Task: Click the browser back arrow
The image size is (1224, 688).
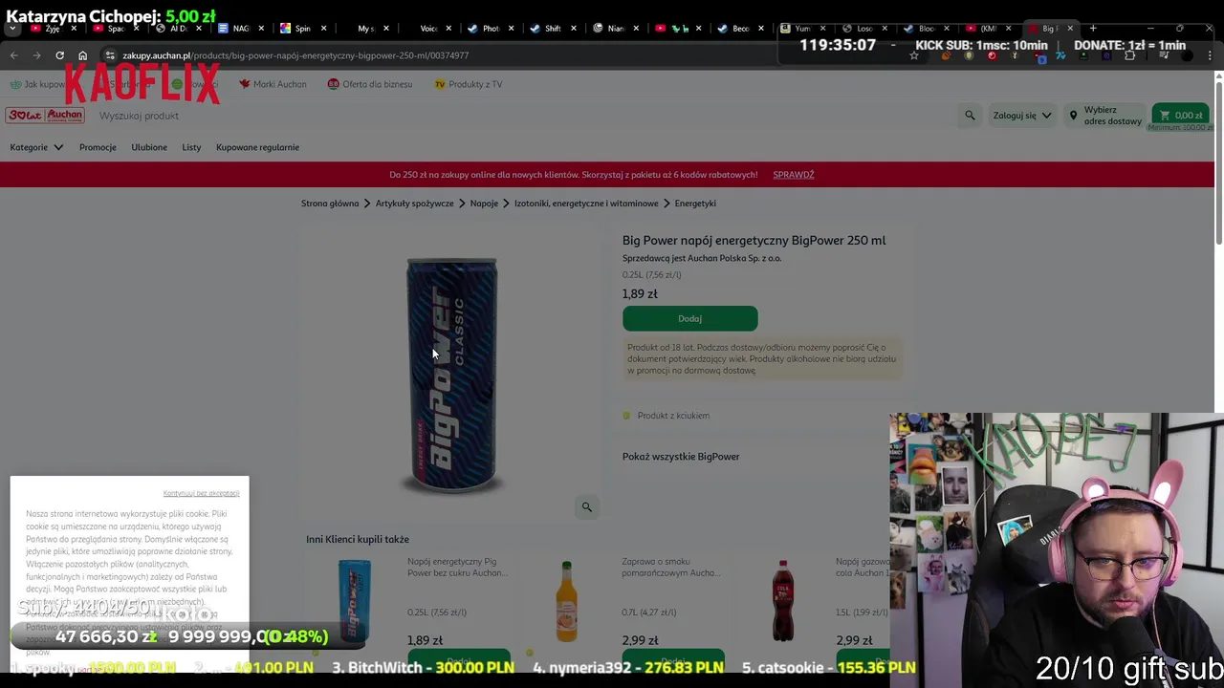Action: [13, 55]
